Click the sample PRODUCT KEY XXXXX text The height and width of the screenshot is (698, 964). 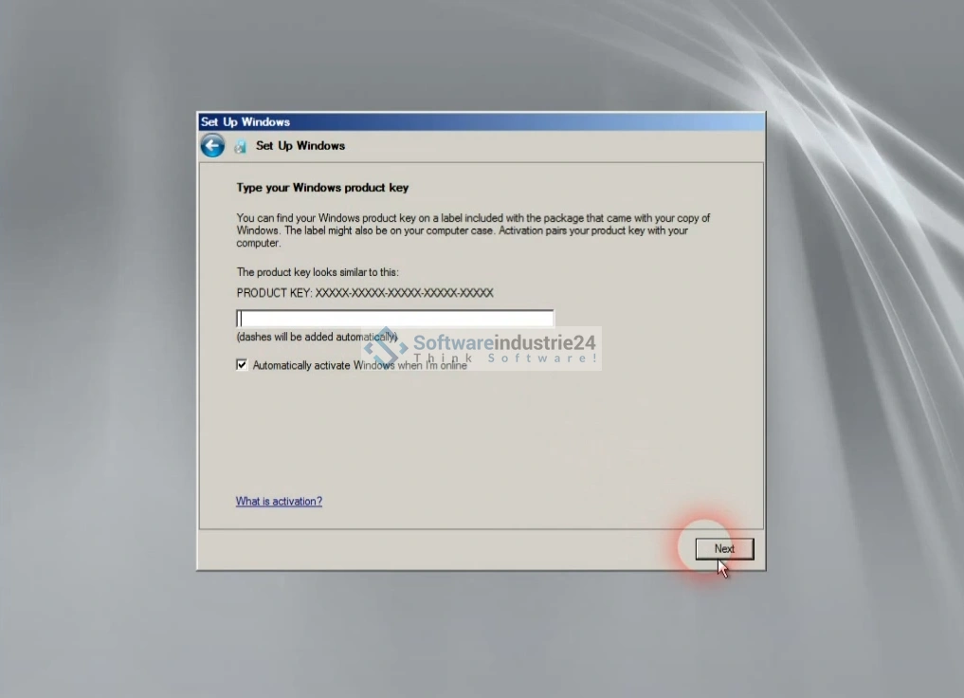coord(365,294)
